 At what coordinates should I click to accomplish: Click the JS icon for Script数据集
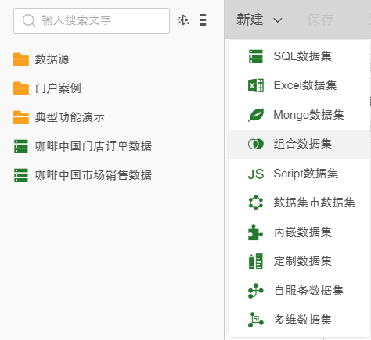(x=256, y=174)
